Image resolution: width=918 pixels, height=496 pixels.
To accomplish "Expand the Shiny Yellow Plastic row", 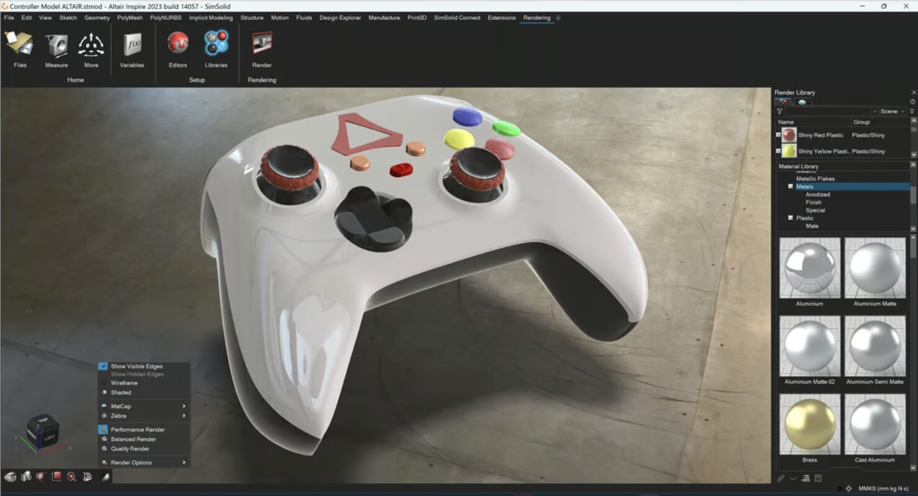I will [778, 151].
